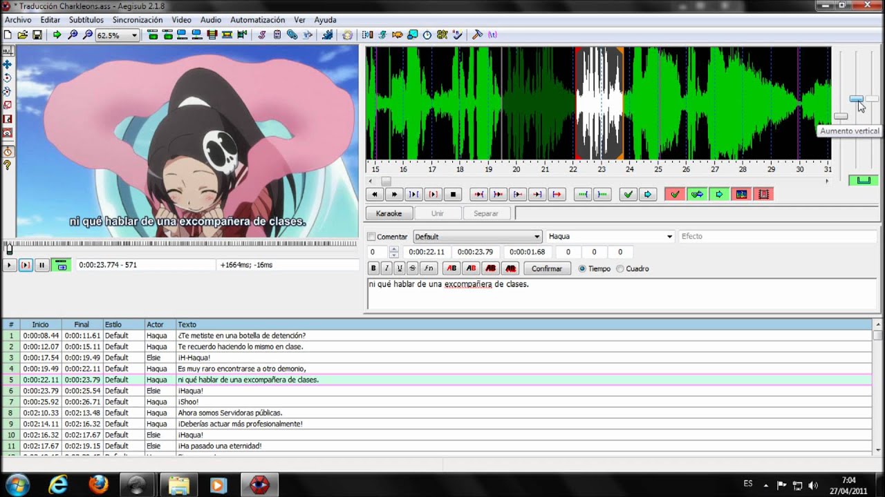This screenshot has width=885, height=497.
Task: Toggle auto-scroll audio green arrow button
Action: pyautogui.click(x=719, y=195)
